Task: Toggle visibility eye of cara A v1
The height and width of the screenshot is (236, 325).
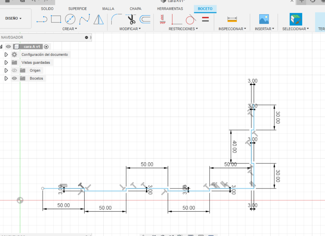Action: pyautogui.click(x=8, y=47)
